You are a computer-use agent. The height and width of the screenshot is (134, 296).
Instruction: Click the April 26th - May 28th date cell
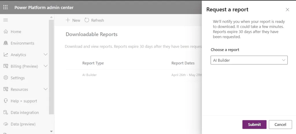[186, 75]
